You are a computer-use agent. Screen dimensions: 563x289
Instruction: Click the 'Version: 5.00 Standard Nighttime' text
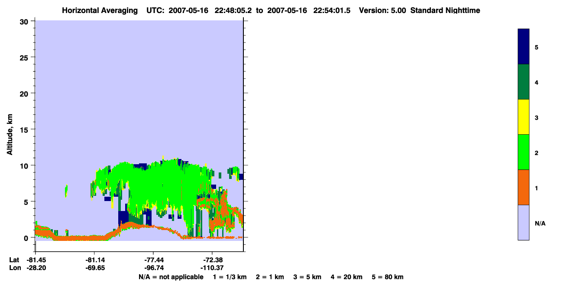(419, 10)
